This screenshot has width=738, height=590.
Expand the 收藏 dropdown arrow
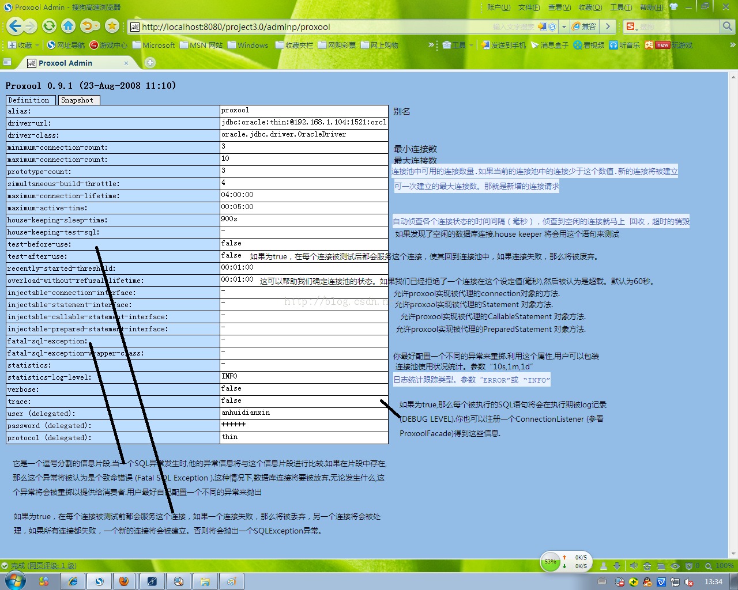[x=37, y=45]
